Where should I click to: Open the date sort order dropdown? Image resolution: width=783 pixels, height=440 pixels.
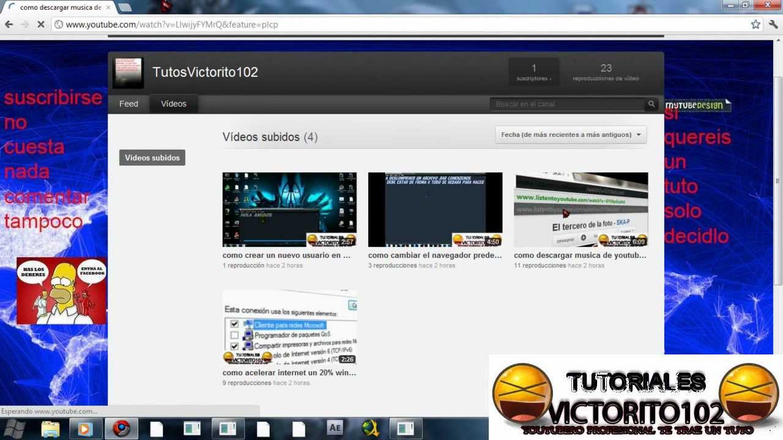pyautogui.click(x=571, y=134)
